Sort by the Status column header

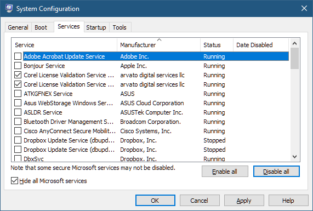217,45
